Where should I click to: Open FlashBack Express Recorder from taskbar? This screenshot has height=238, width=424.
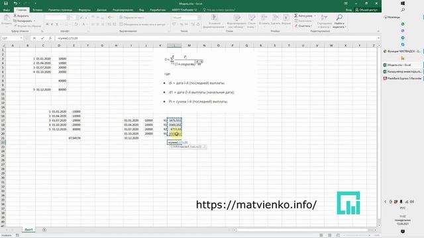[x=402, y=79]
